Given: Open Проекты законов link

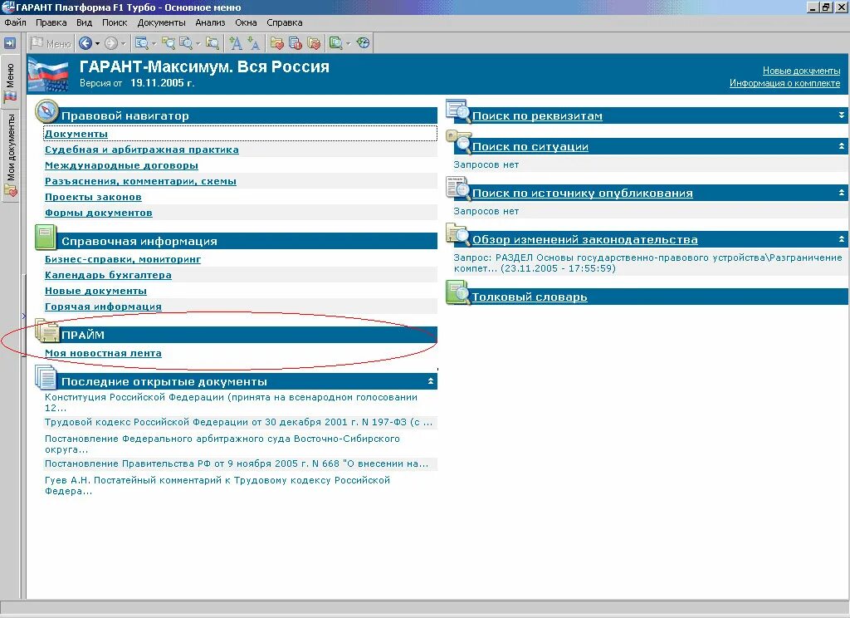Looking at the screenshot, I should (x=93, y=197).
